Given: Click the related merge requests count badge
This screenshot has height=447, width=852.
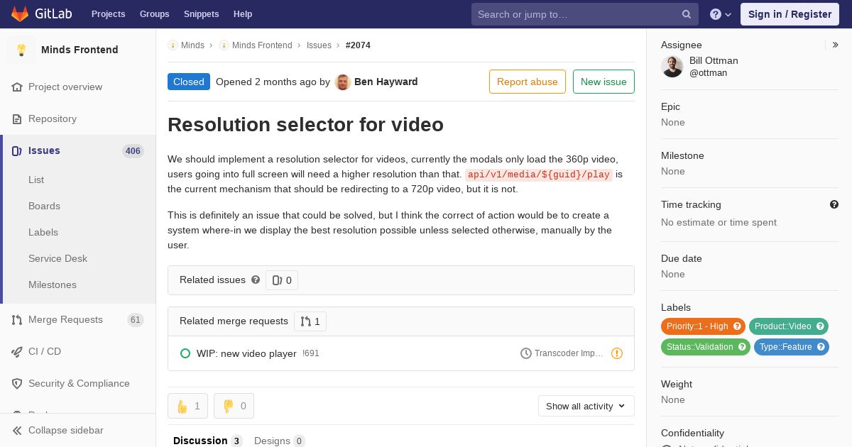Looking at the screenshot, I should point(310,321).
